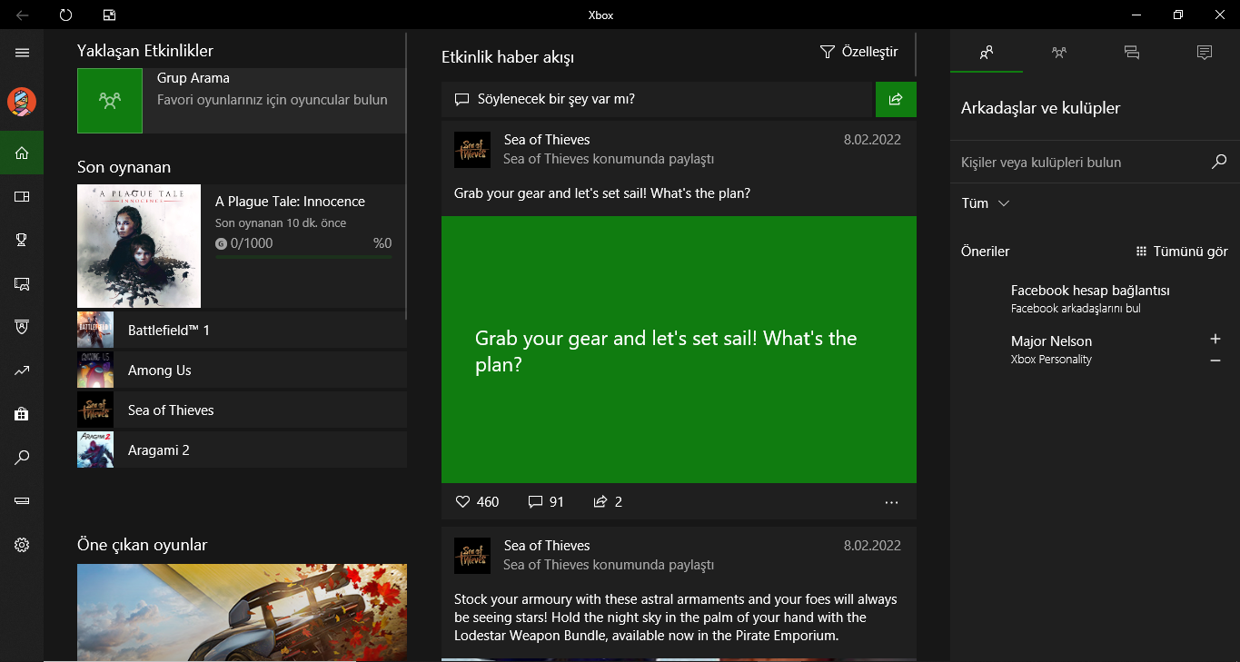Open Among Us in recently played

click(242, 370)
